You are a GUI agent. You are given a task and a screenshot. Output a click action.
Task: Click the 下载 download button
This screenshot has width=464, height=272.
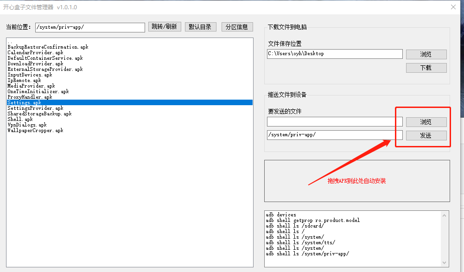click(x=426, y=68)
